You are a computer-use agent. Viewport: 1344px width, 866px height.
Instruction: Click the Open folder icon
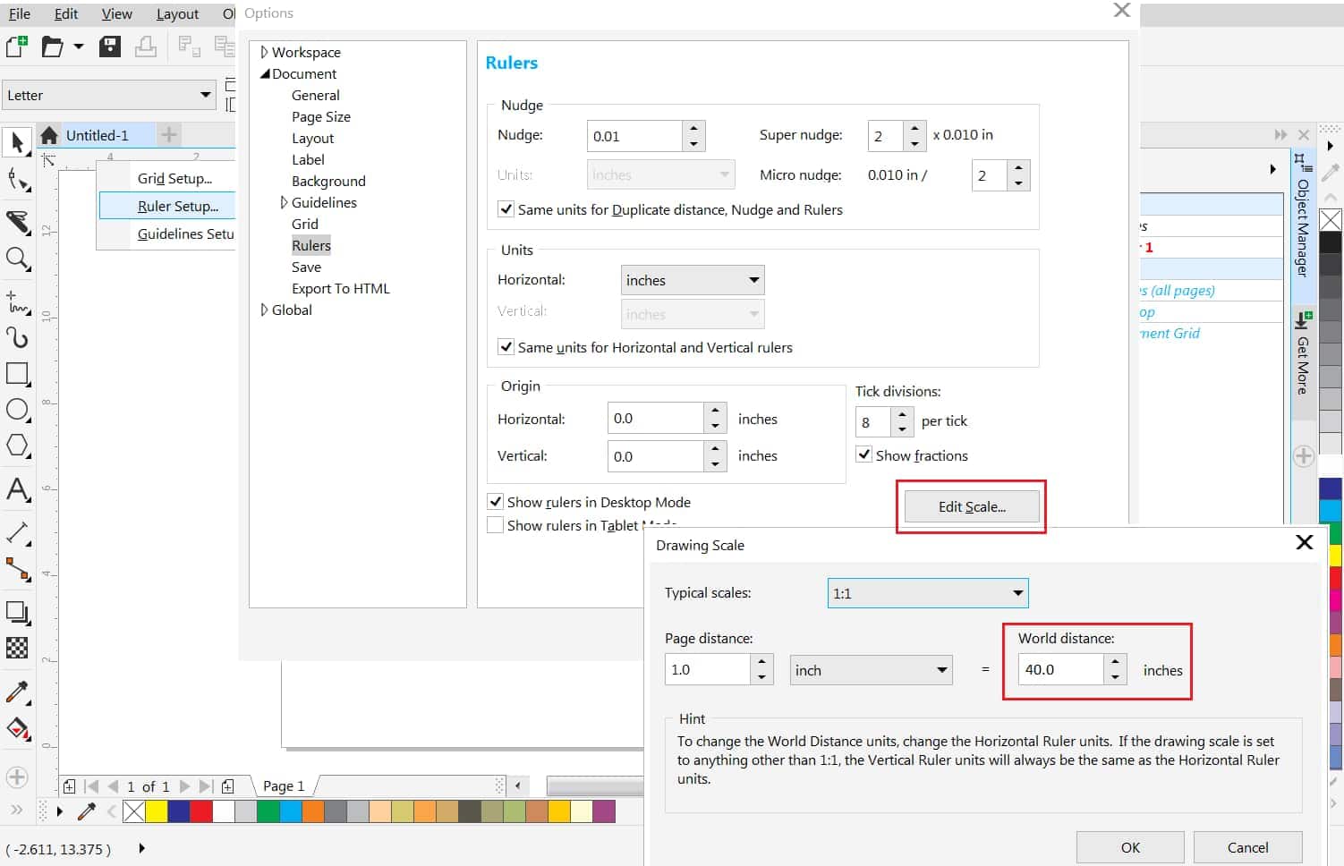53,47
